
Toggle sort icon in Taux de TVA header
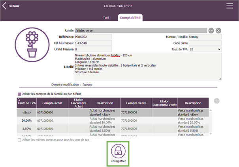tap(19, 100)
